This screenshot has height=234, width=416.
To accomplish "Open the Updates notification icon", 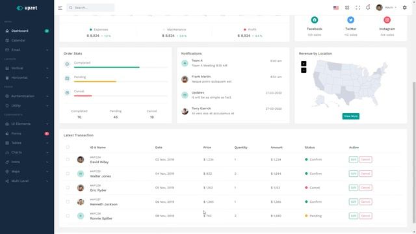I will click(185, 95).
